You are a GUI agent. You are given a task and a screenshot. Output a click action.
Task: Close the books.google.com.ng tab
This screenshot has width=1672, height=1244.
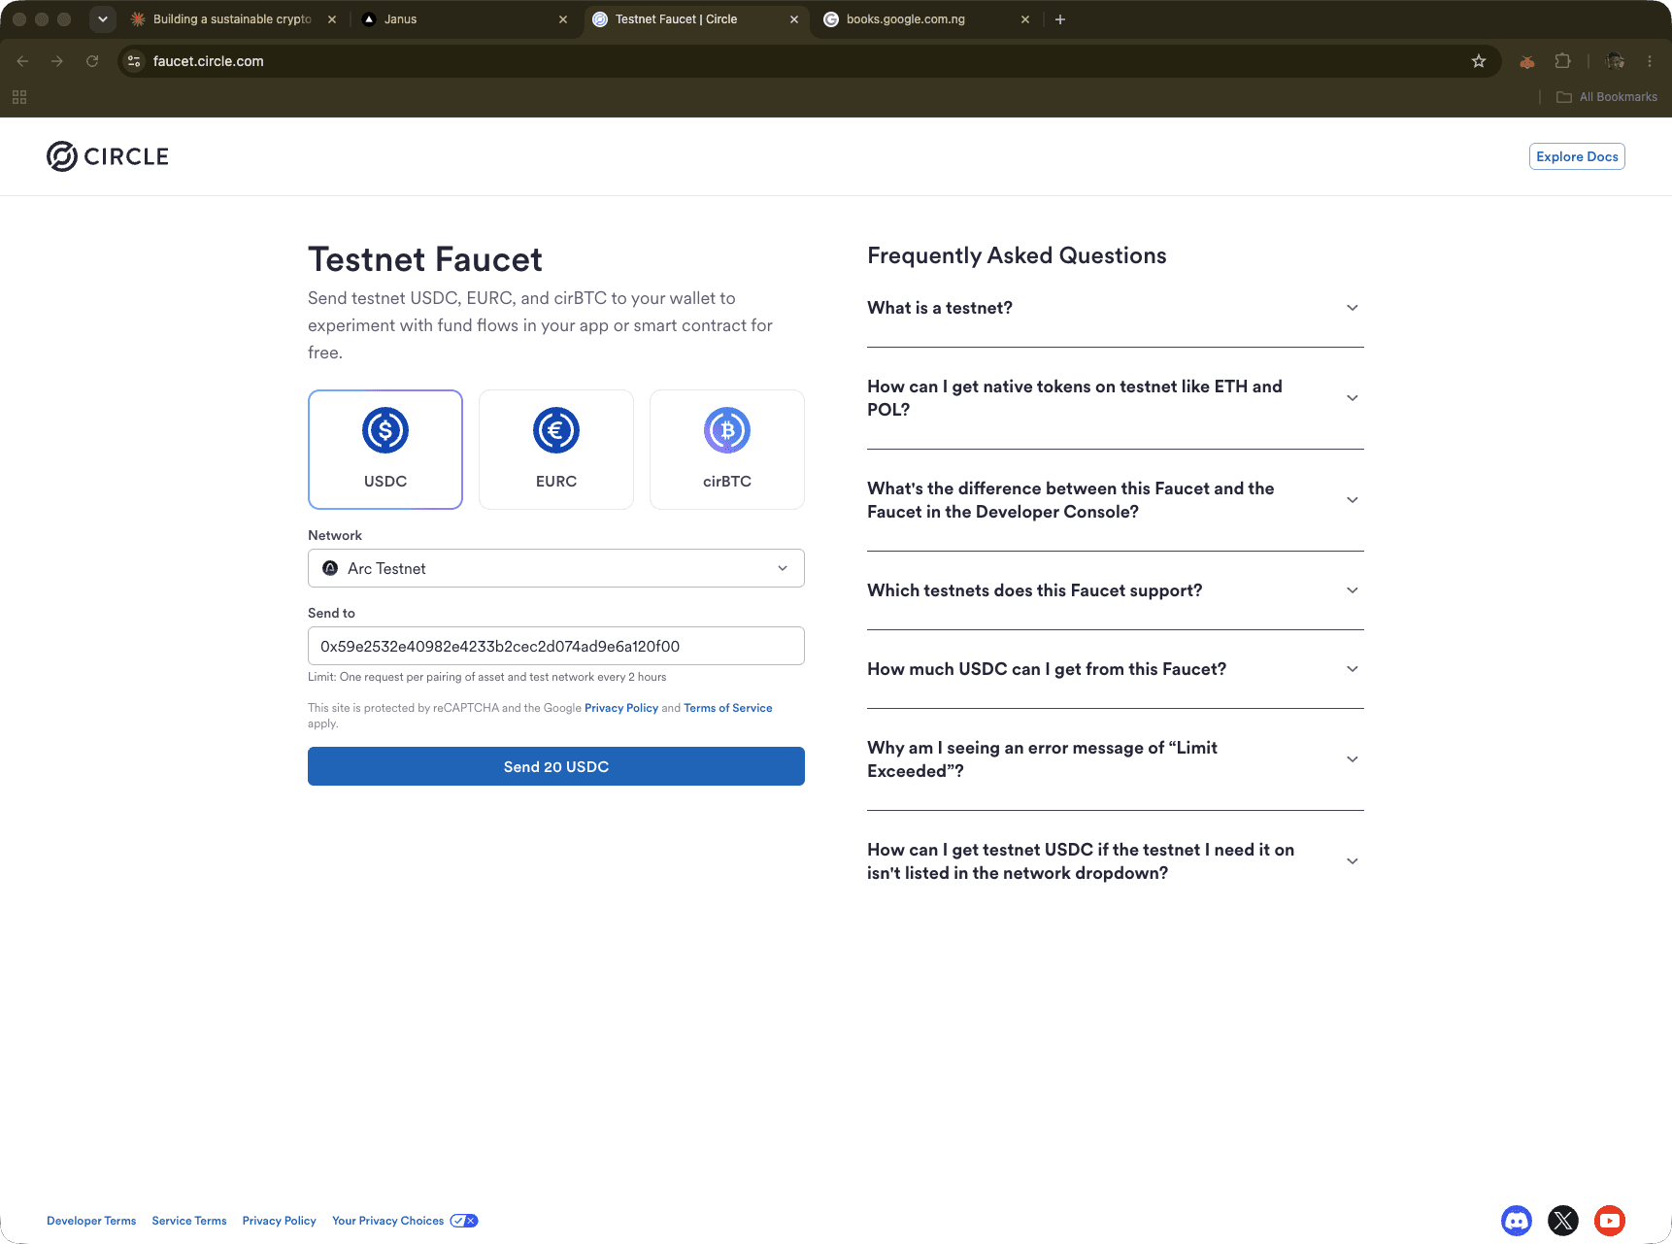pyautogui.click(x=1025, y=19)
